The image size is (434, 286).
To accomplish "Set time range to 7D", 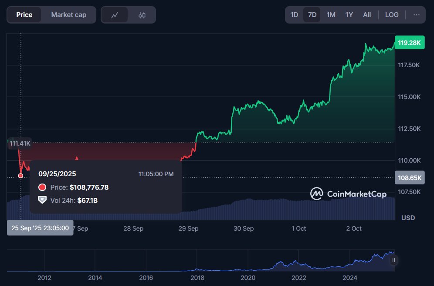I will [312, 15].
